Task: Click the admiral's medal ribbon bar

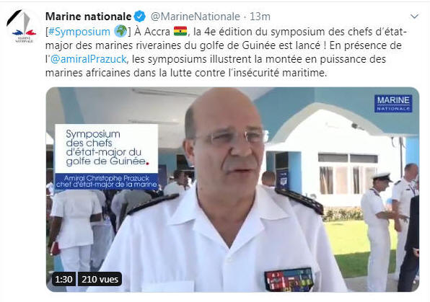Action: click(x=289, y=280)
